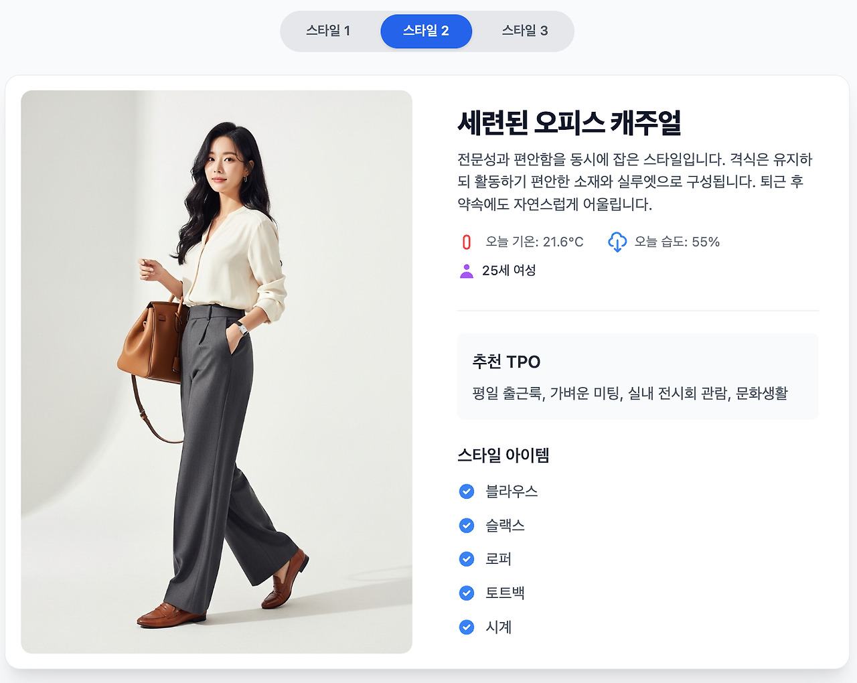The height and width of the screenshot is (683, 857).
Task: Switch to the 스타일 1 tab
Action: tap(328, 31)
